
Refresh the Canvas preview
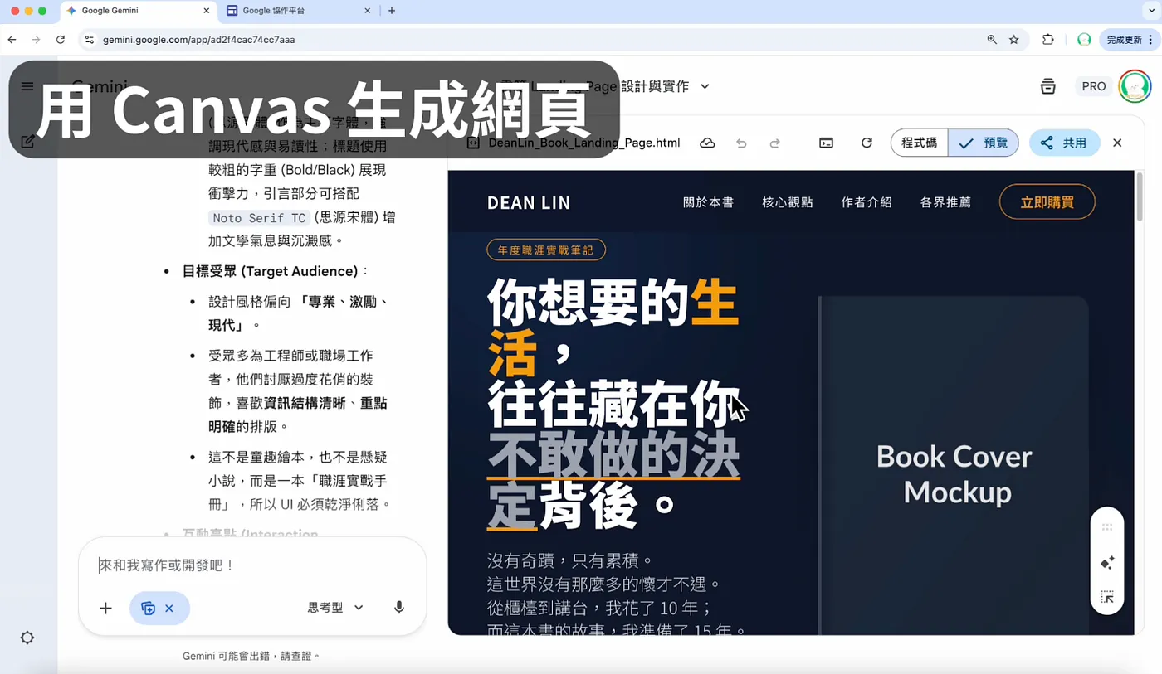(867, 143)
